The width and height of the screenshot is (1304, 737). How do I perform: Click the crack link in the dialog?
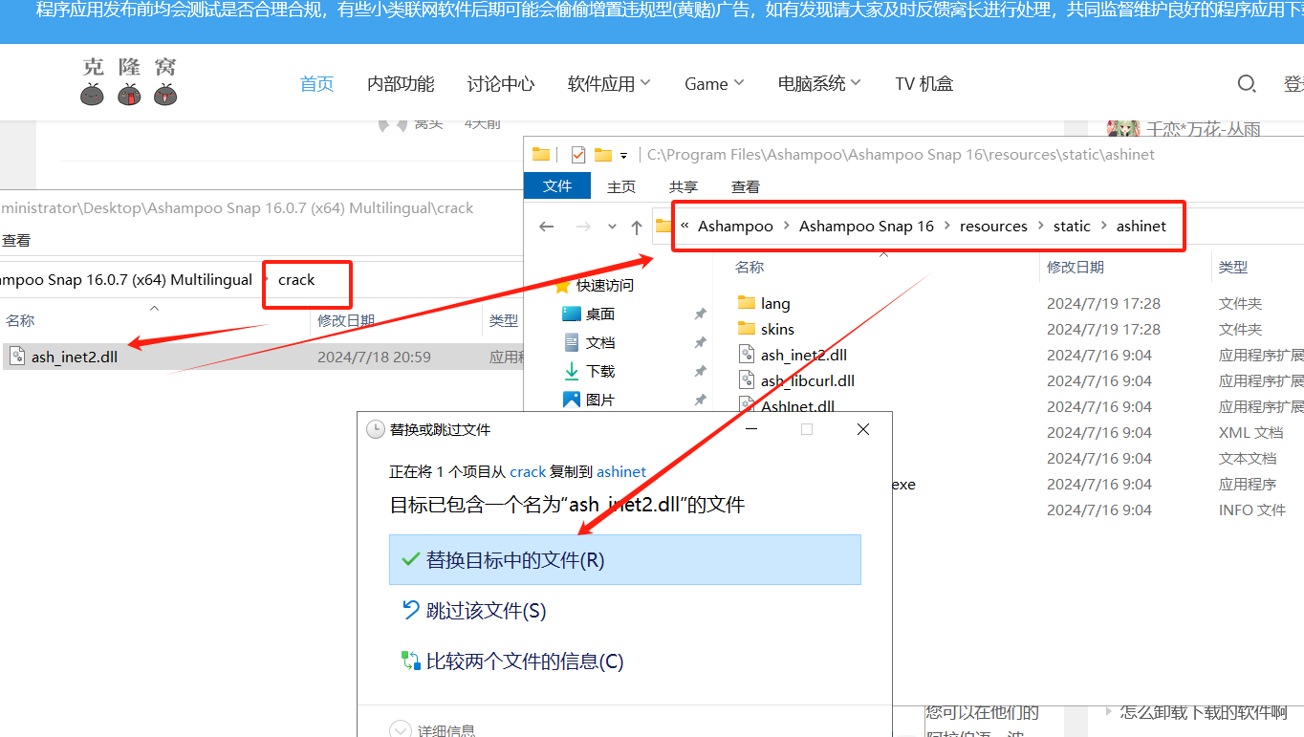[x=528, y=471]
